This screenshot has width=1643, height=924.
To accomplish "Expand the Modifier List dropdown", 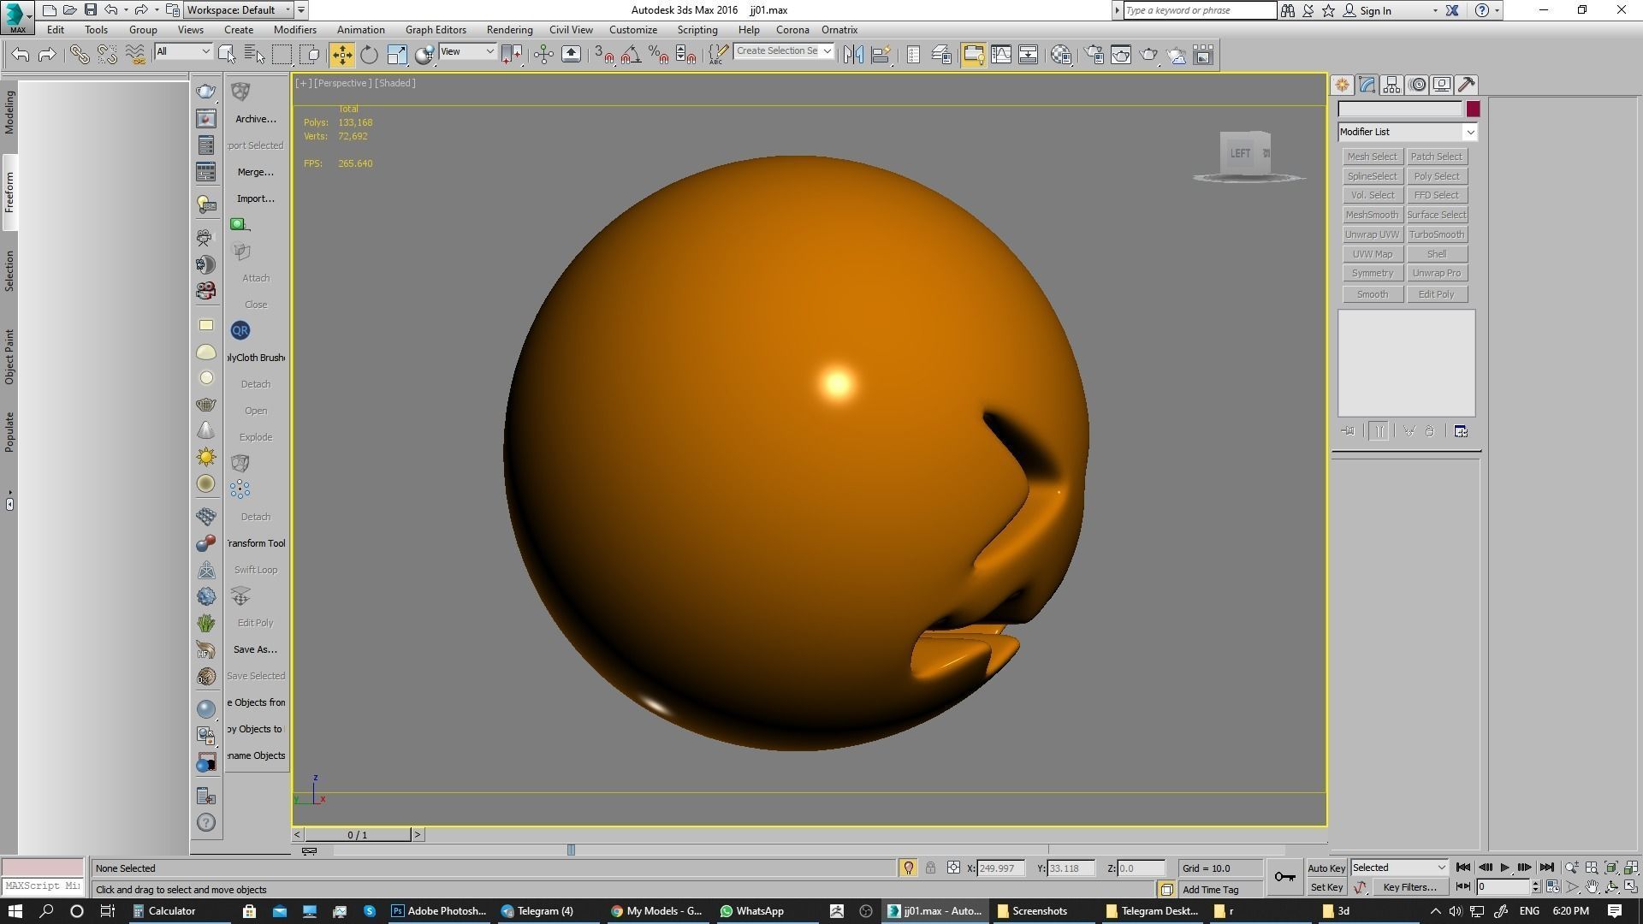I will pos(1408,132).
